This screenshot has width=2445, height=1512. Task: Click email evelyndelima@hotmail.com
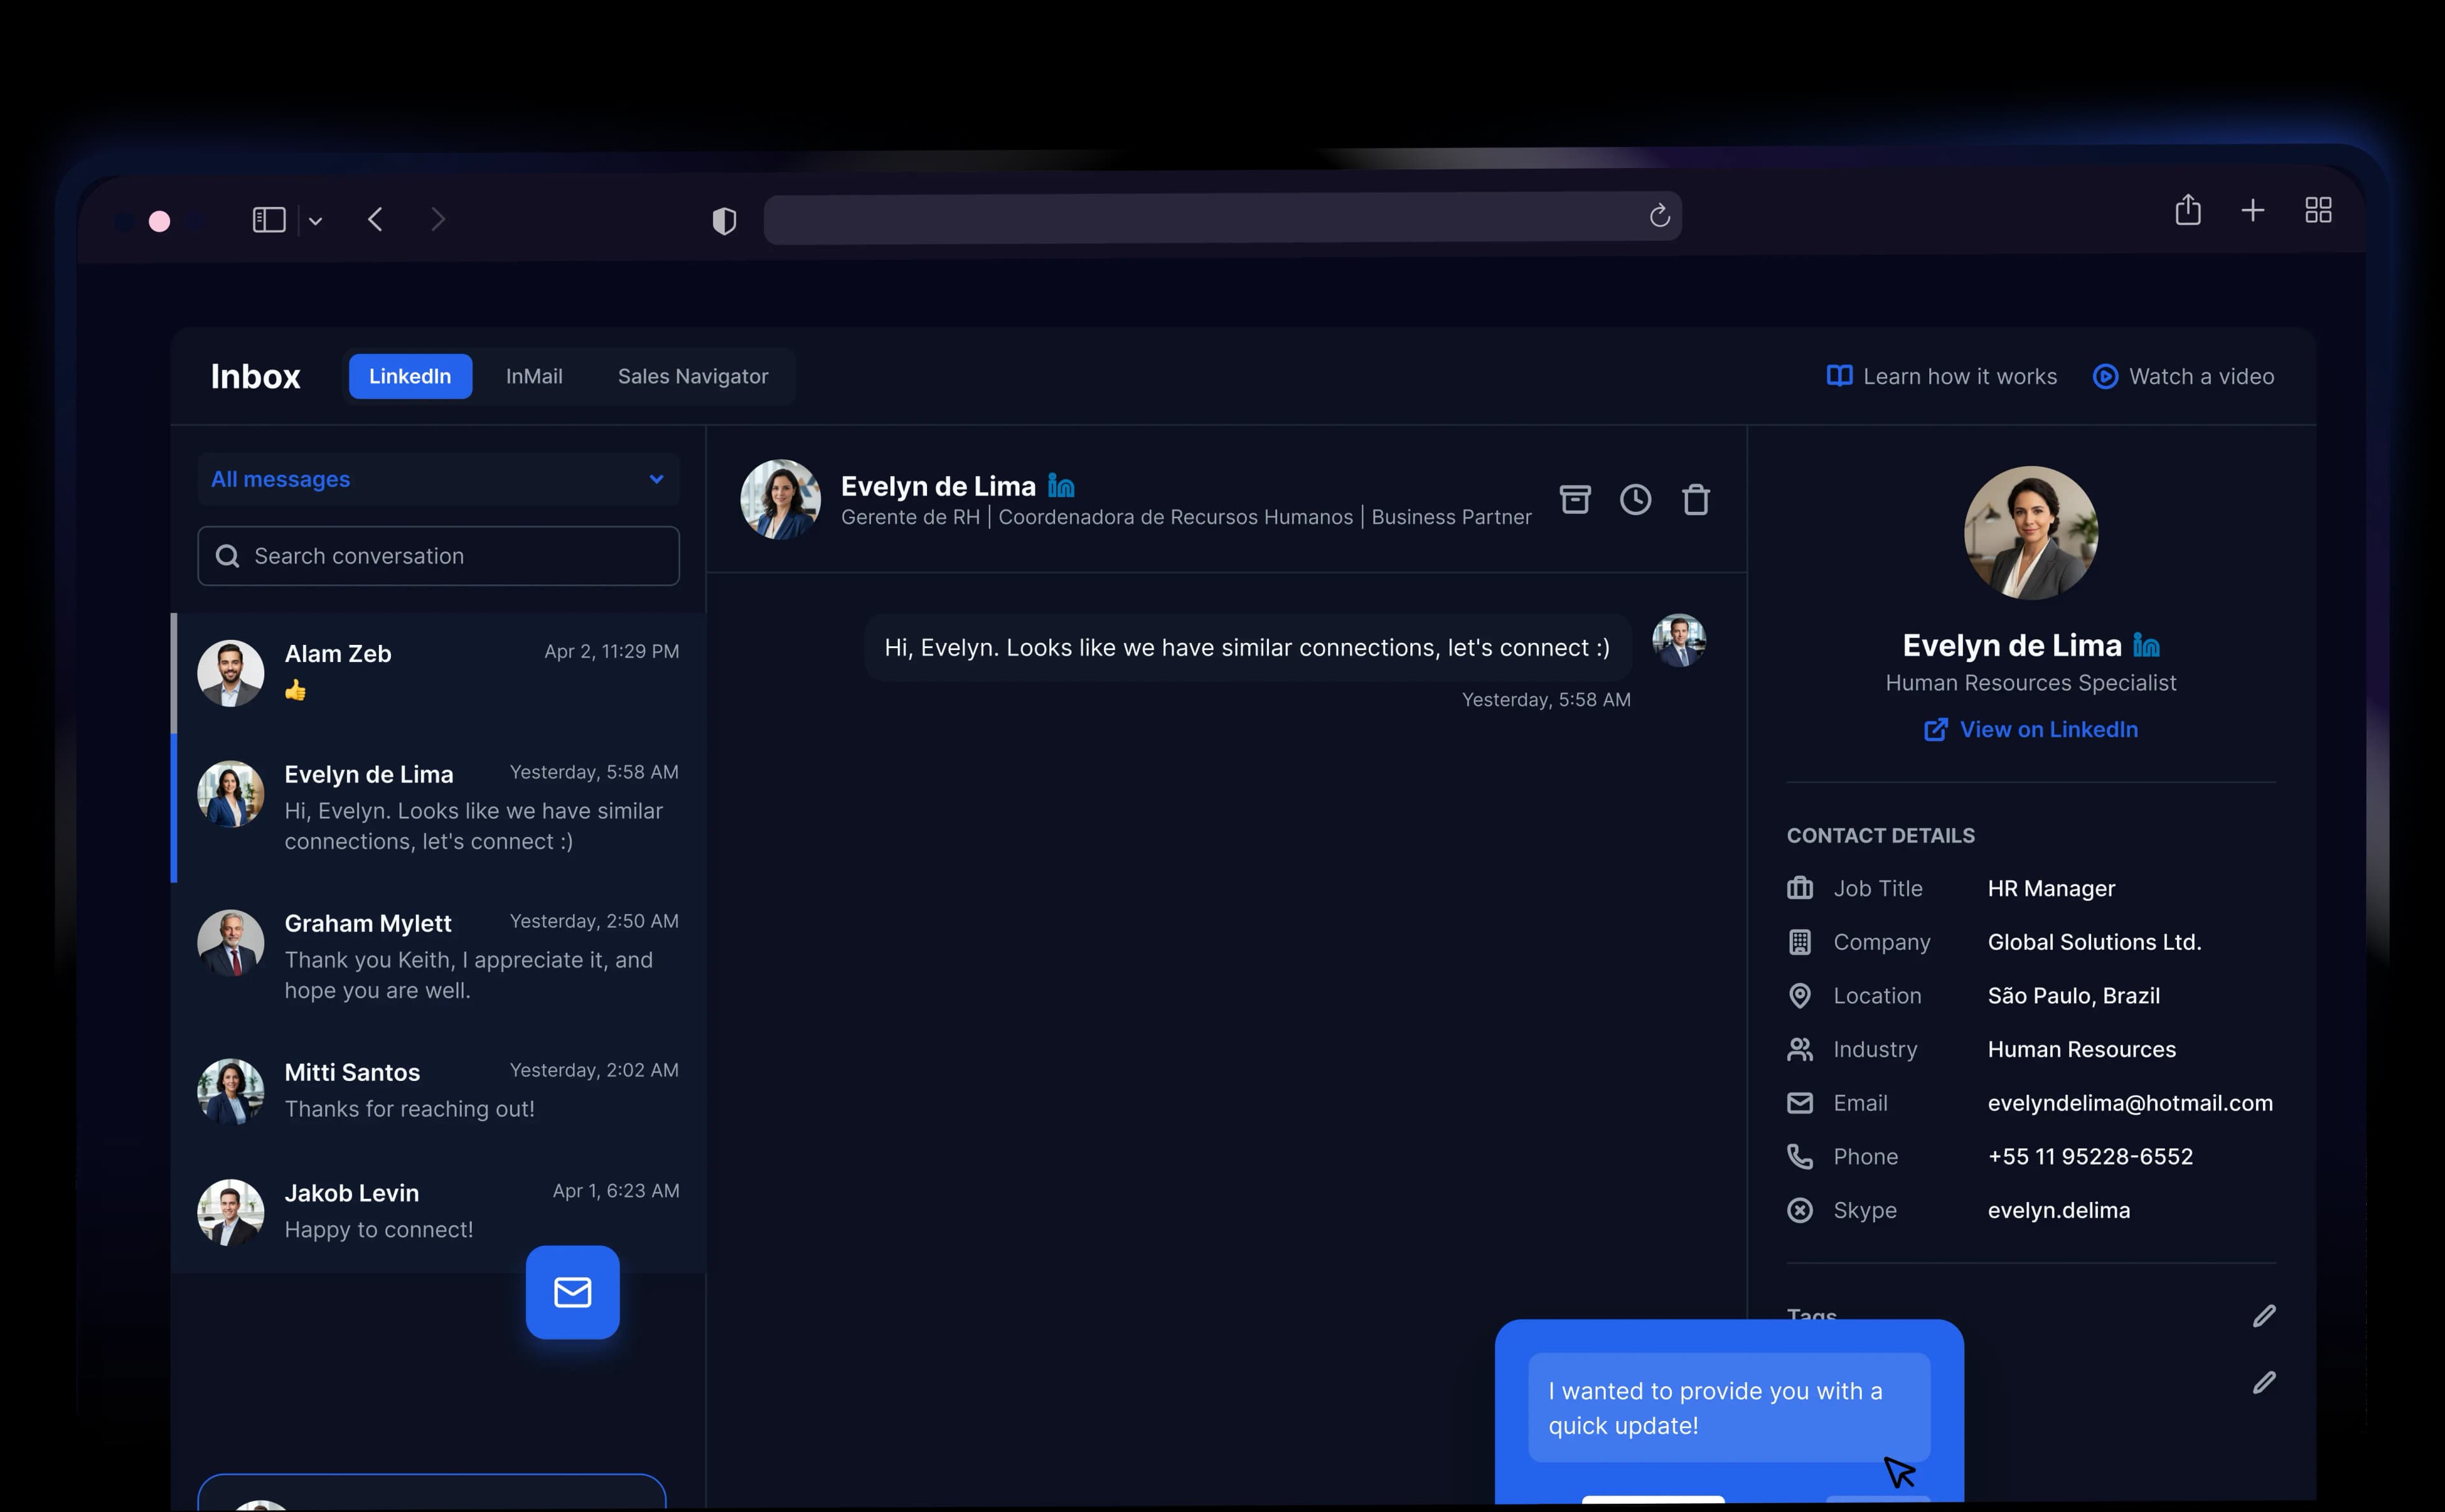coord(2130,1103)
